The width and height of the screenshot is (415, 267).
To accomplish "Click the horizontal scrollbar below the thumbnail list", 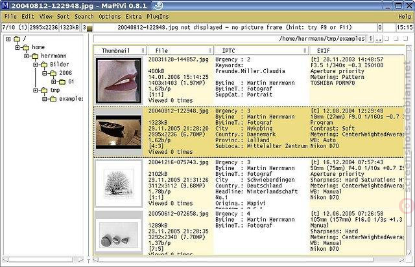I will pyautogui.click(x=249, y=260).
